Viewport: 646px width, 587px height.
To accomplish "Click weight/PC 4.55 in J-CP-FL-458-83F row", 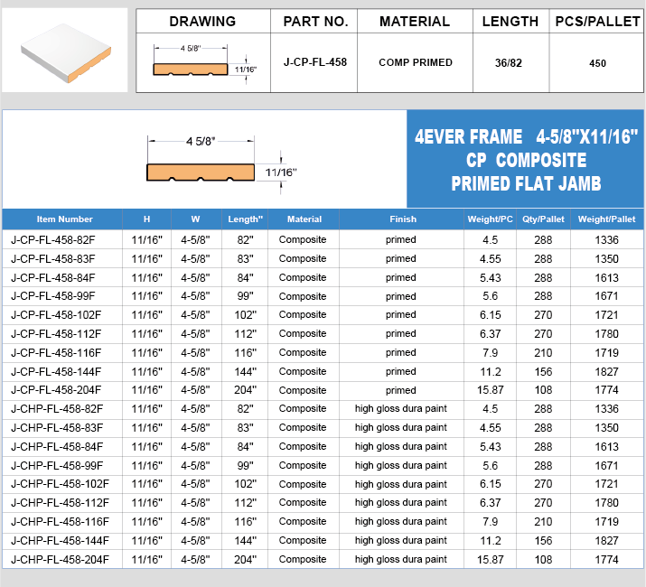I will coord(490,258).
